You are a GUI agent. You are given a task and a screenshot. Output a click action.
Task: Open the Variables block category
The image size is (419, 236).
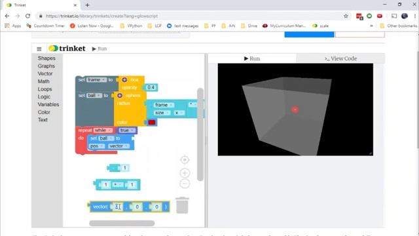pyautogui.click(x=48, y=104)
